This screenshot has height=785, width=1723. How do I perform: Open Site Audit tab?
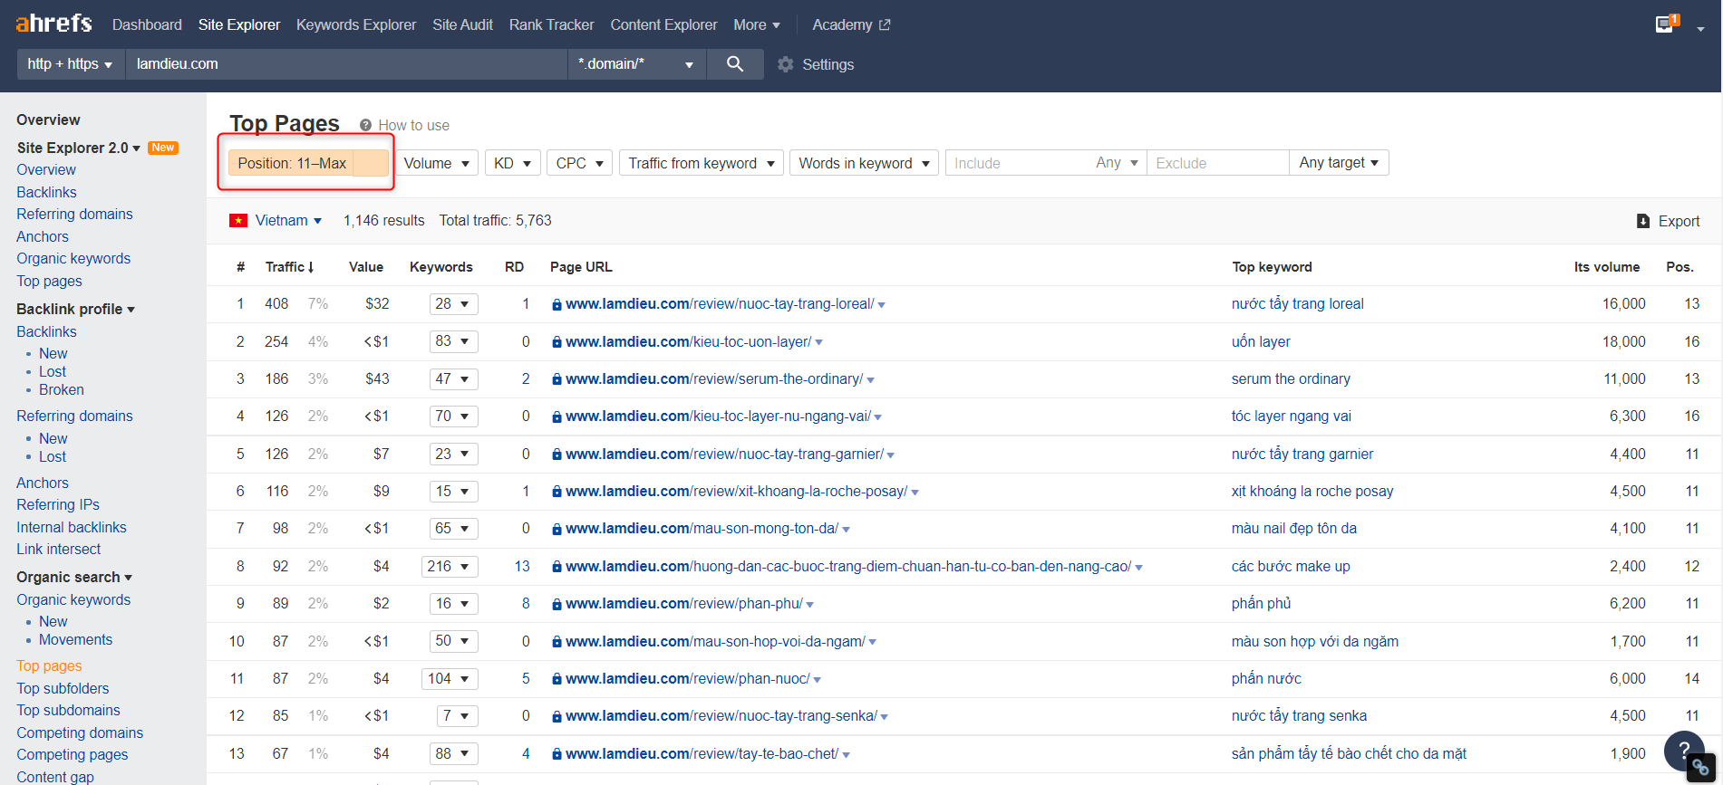pyautogui.click(x=462, y=24)
